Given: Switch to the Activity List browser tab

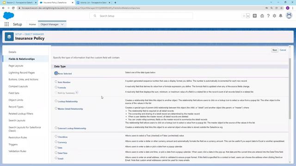Looking at the screenshot, I should click(x=93, y=3).
